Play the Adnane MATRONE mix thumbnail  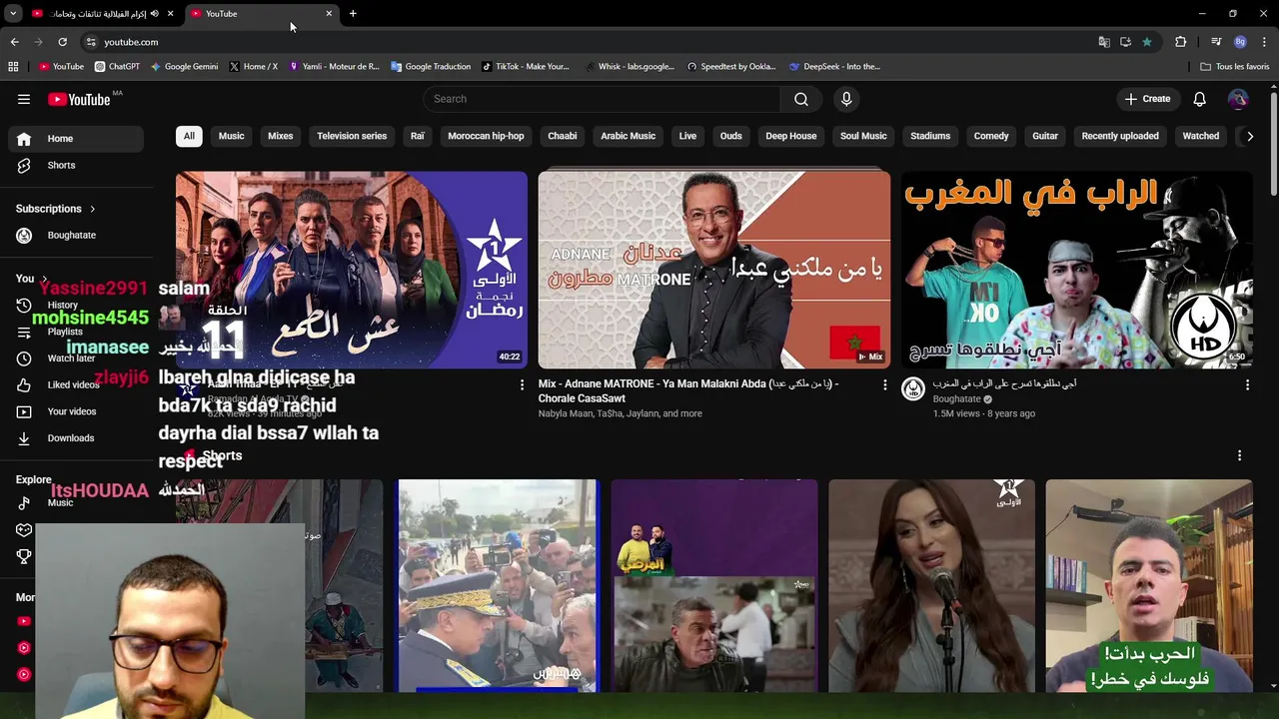click(714, 270)
